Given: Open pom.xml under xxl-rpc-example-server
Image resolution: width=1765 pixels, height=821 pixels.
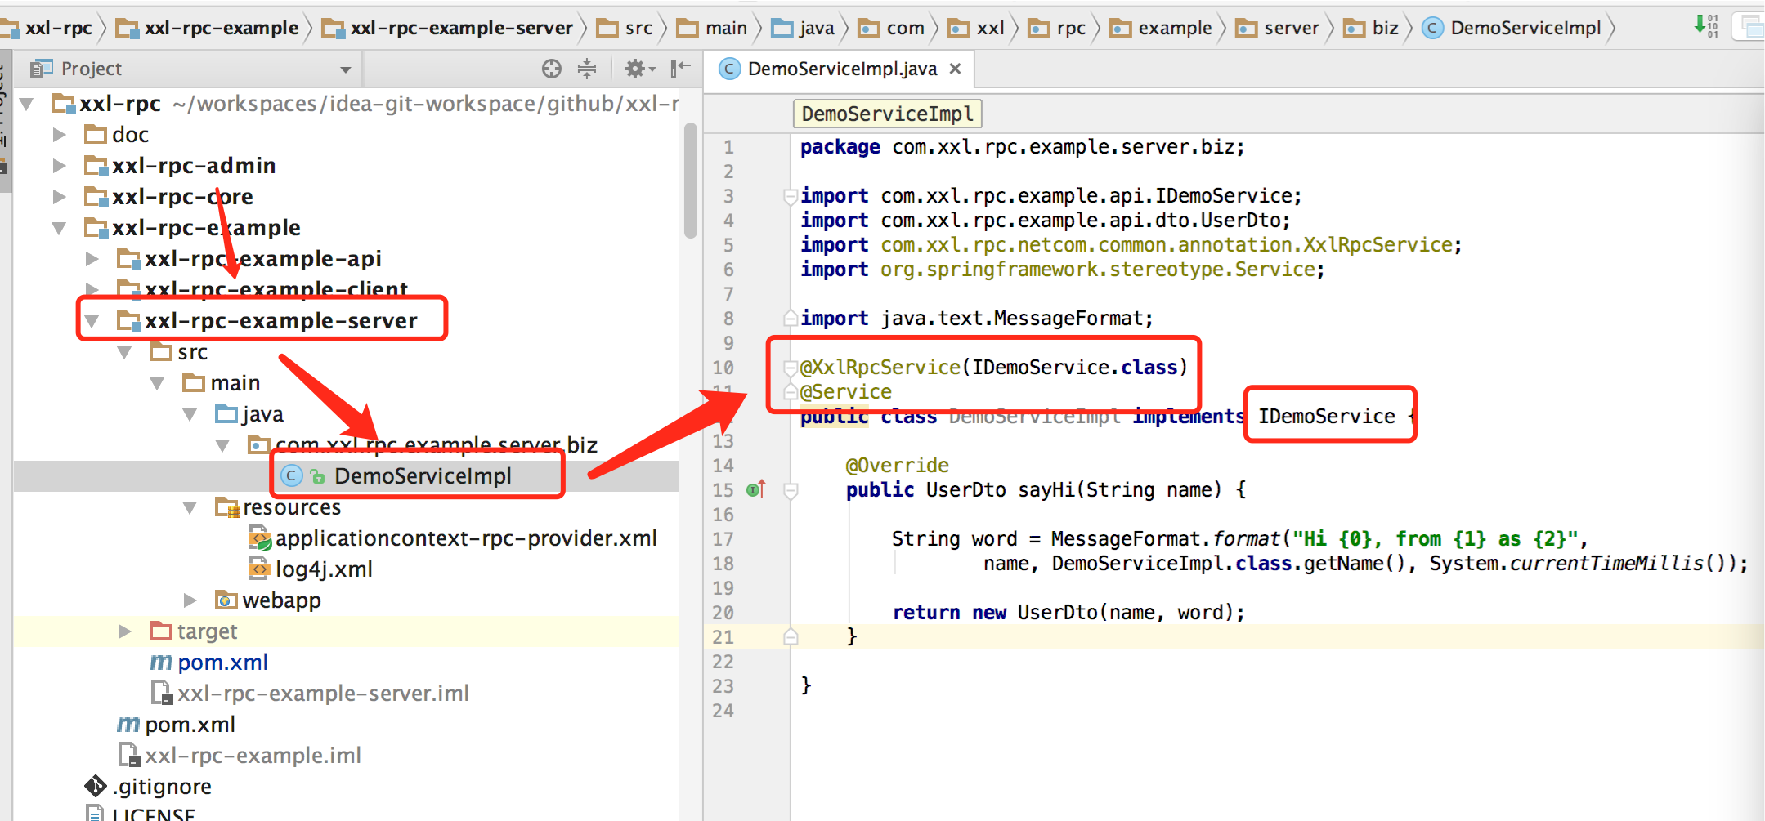Looking at the screenshot, I should pyautogui.click(x=222, y=663).
